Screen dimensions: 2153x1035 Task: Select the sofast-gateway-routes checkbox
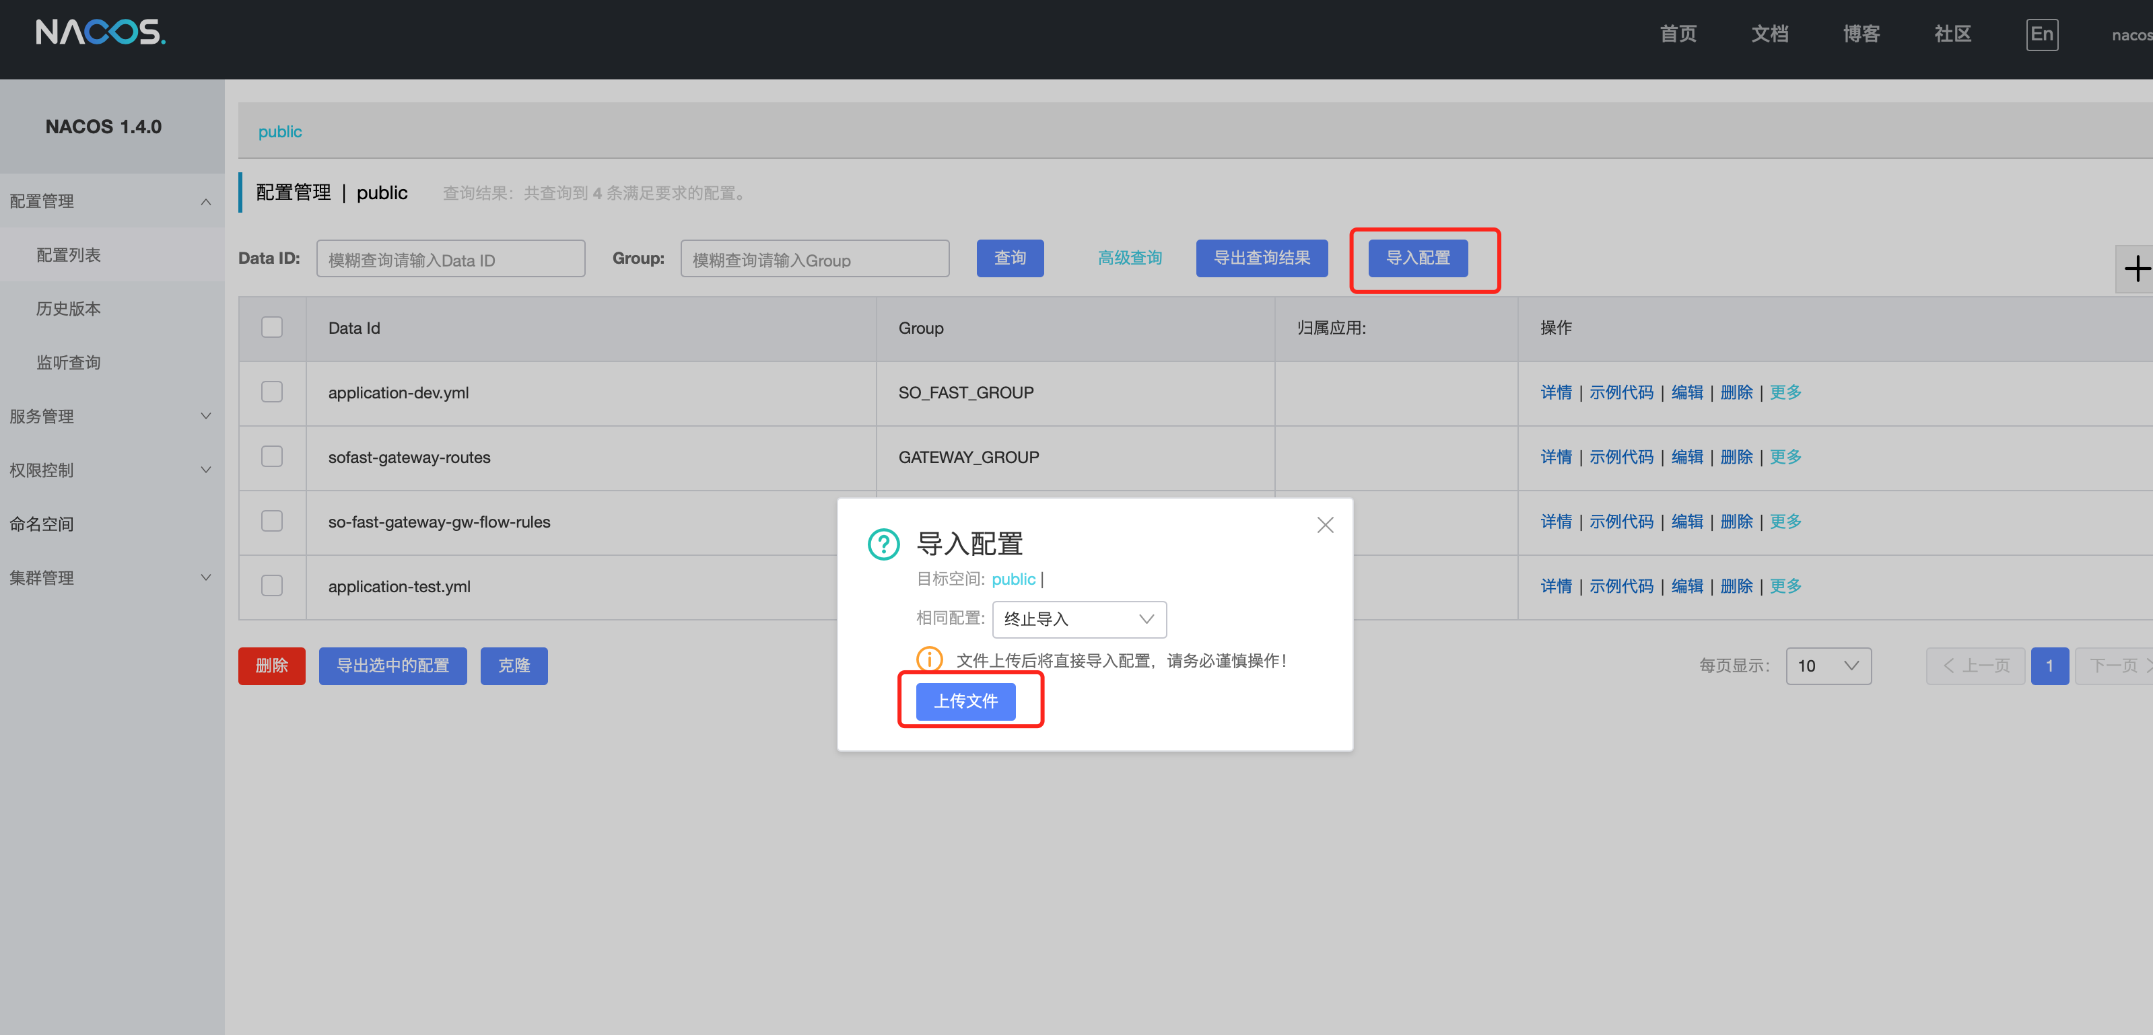271,456
